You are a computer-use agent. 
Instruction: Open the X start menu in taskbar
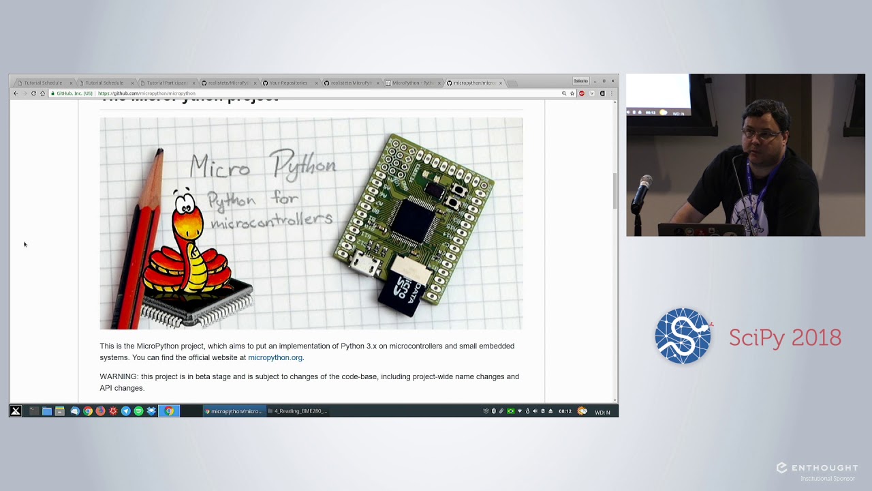coord(16,411)
